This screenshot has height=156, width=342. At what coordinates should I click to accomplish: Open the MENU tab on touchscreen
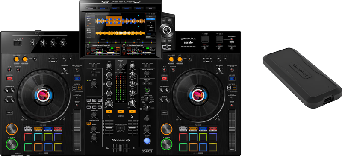pos(150,8)
